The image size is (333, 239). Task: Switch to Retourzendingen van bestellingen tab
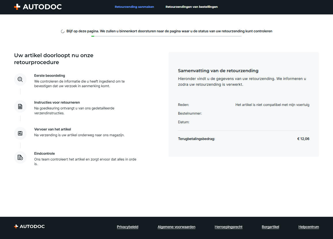[x=192, y=7]
